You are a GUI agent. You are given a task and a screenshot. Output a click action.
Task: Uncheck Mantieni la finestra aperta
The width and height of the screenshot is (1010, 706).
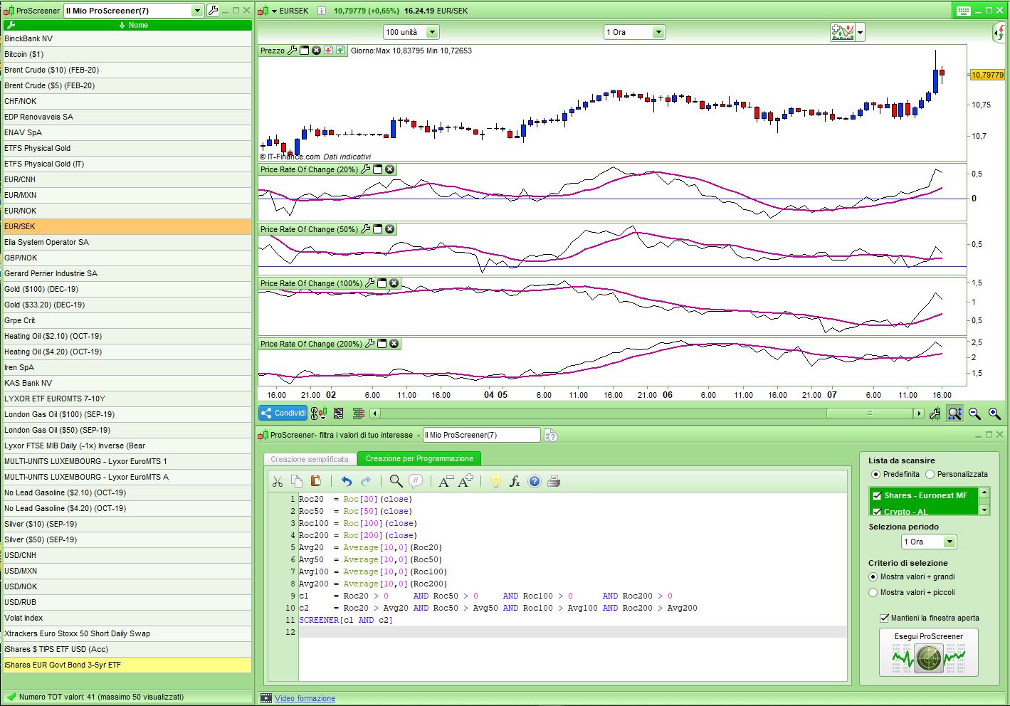click(884, 618)
